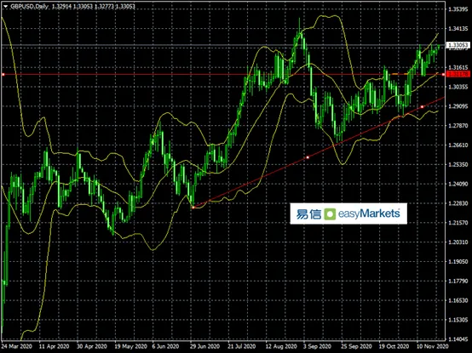This screenshot has height=353, width=472.
Task: Click the 1.14045 bottom price scale label
Action: pyautogui.click(x=458, y=339)
